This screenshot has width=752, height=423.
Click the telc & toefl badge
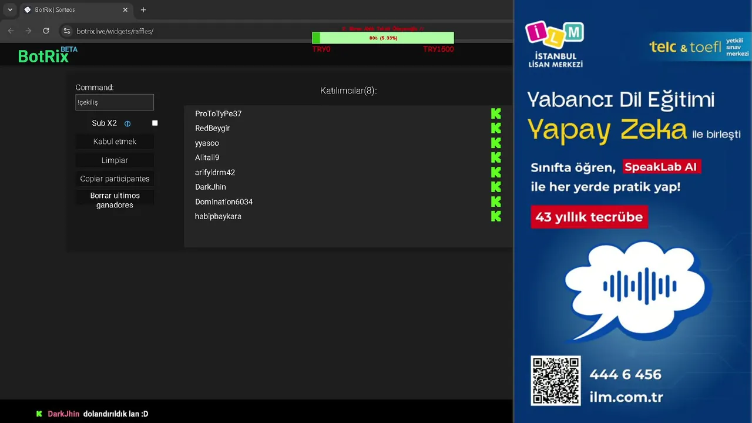tap(699, 47)
